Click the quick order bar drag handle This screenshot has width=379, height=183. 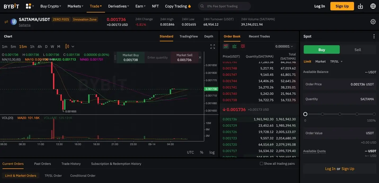[x=115, y=57]
